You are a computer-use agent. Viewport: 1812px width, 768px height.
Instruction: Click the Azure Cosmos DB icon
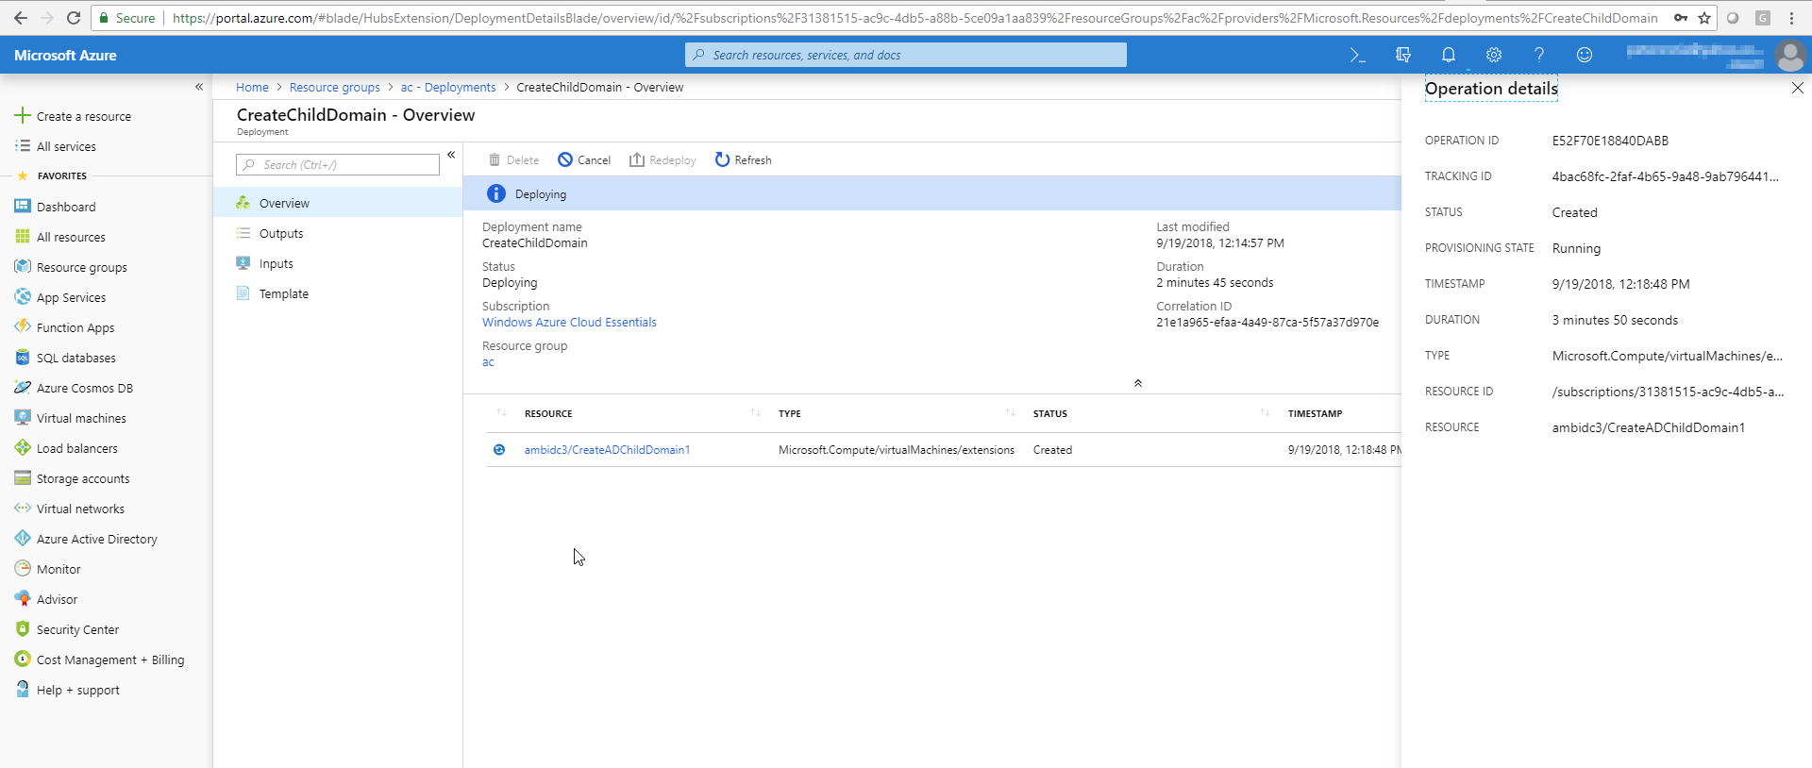[x=23, y=387]
